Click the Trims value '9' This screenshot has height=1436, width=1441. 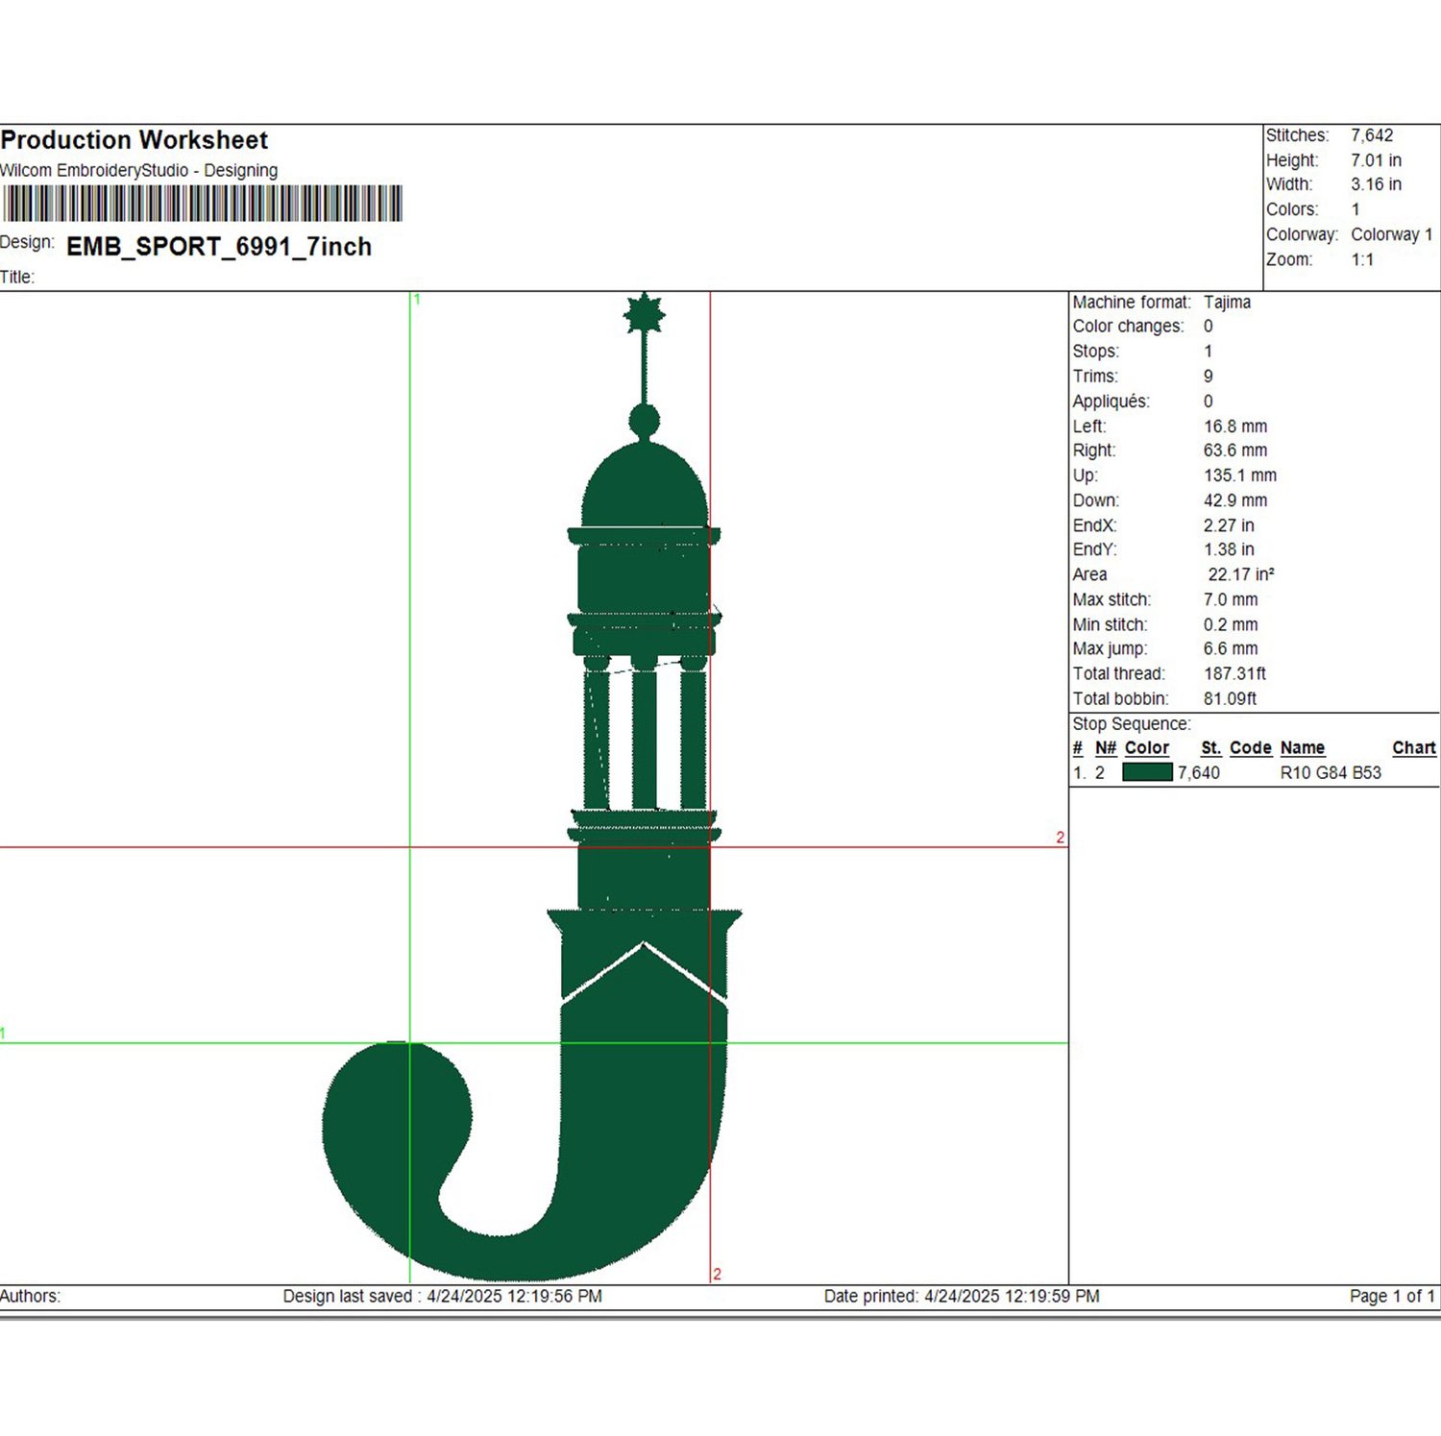pos(1209,377)
